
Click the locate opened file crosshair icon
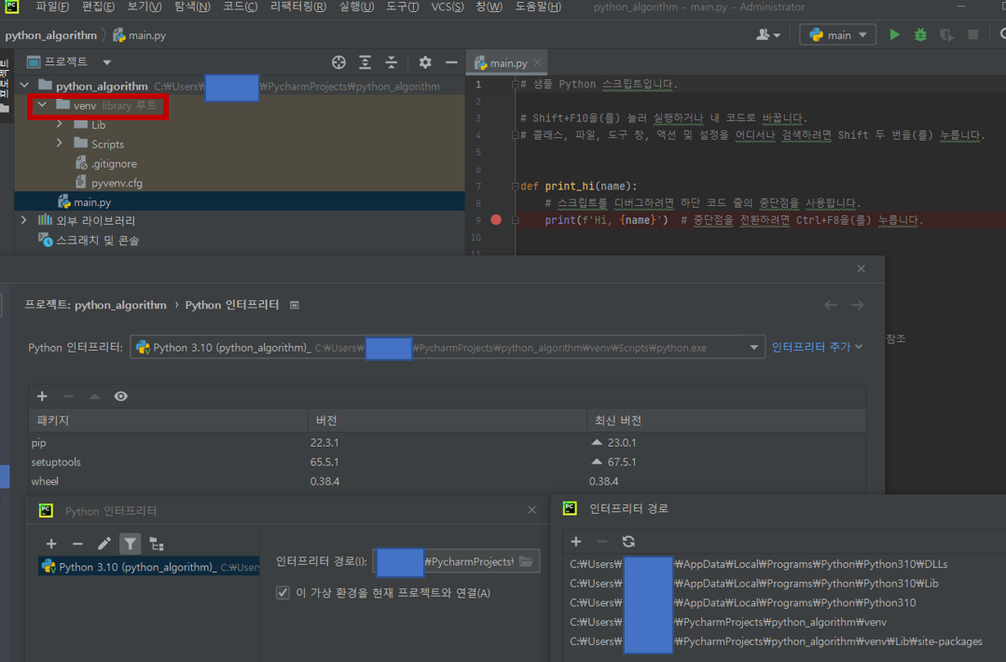338,62
